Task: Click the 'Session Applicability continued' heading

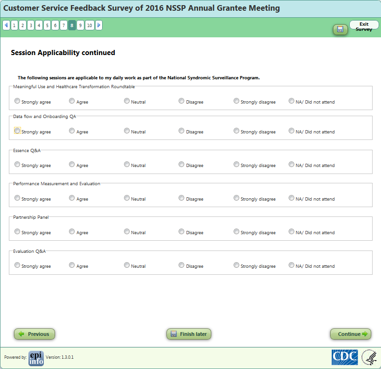Action: (x=63, y=53)
